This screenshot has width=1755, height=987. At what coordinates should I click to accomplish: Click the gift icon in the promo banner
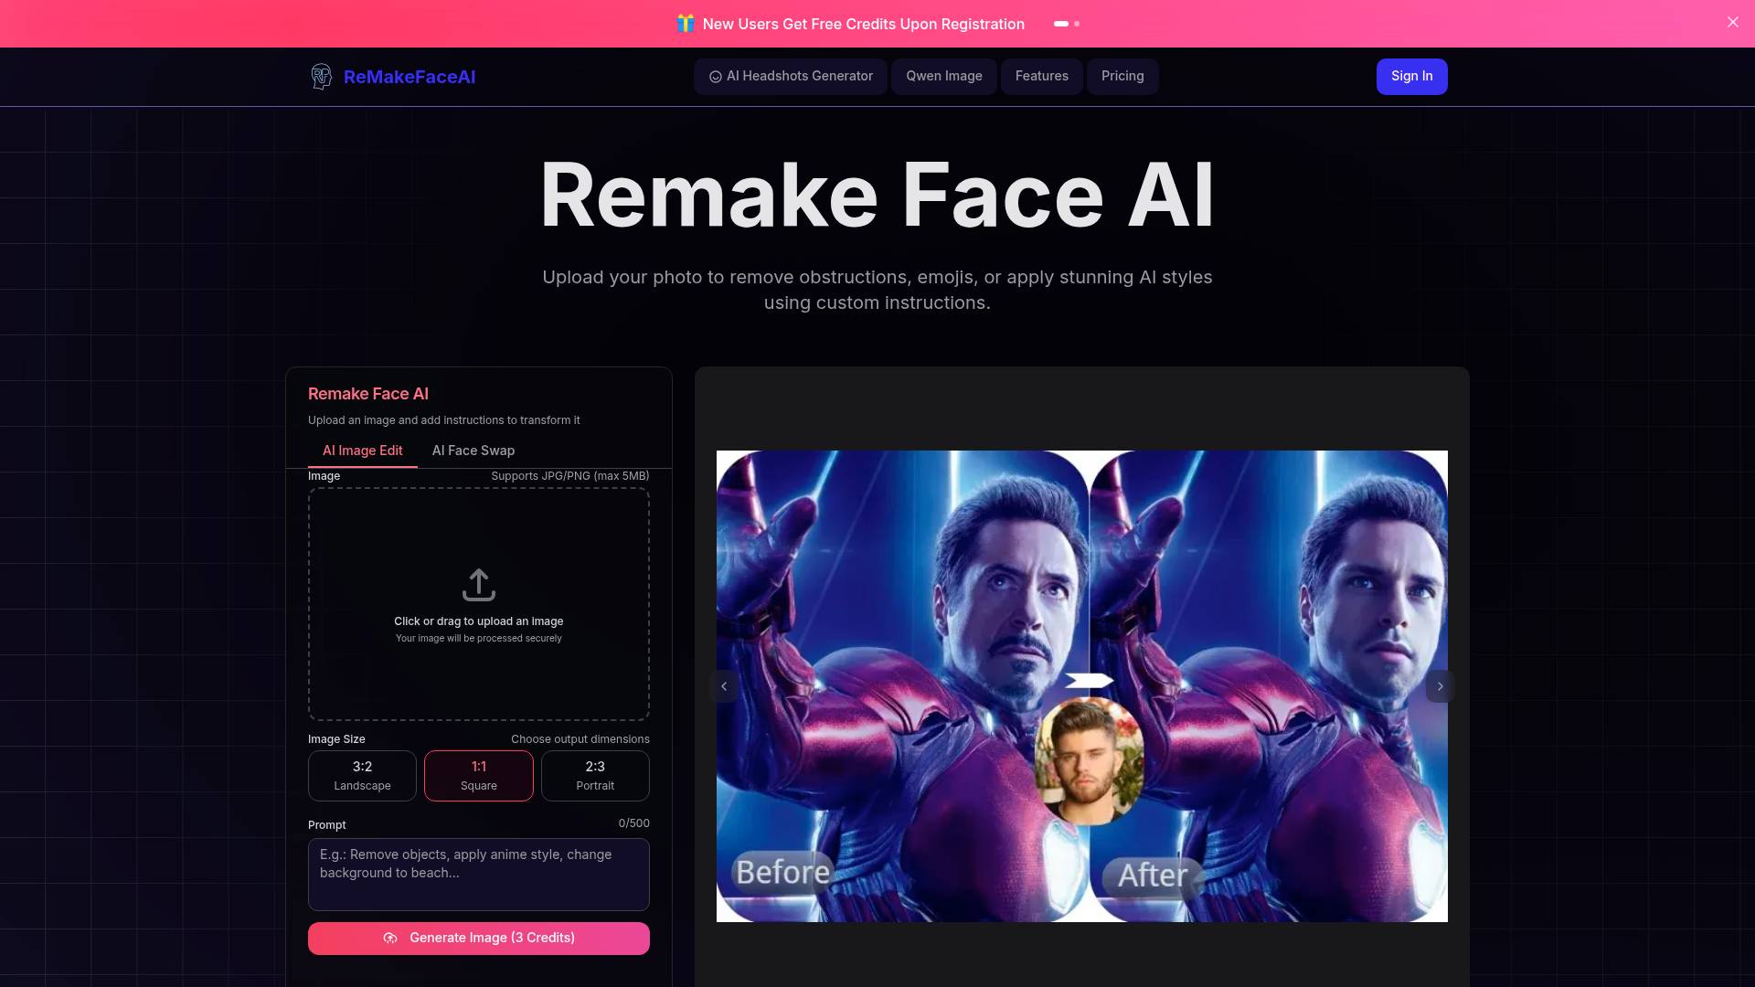click(x=686, y=24)
